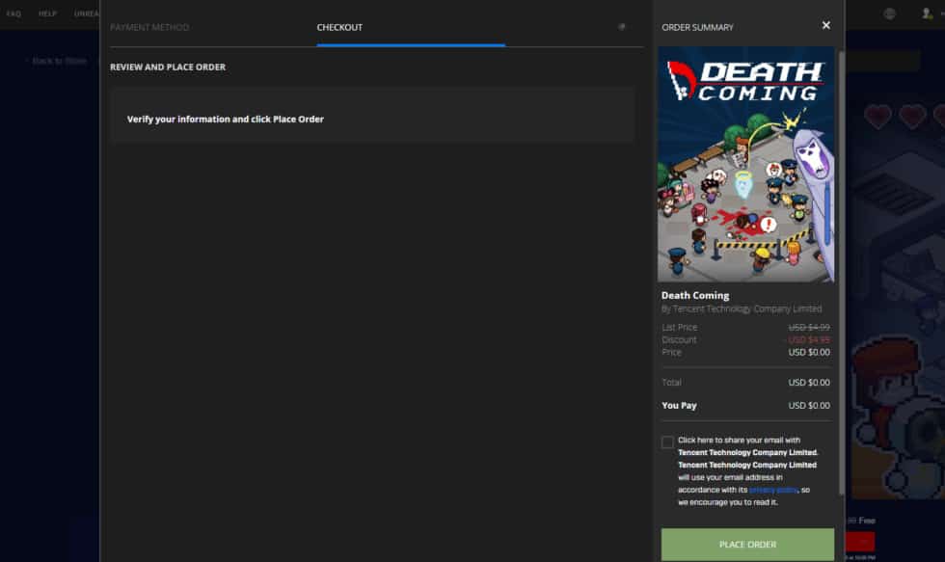
Task: Click the red button on the background store page
Action: click(860, 542)
